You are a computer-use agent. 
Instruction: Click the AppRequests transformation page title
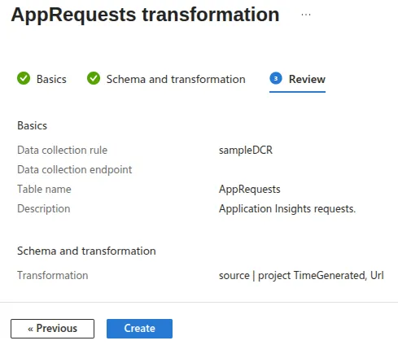[145, 15]
